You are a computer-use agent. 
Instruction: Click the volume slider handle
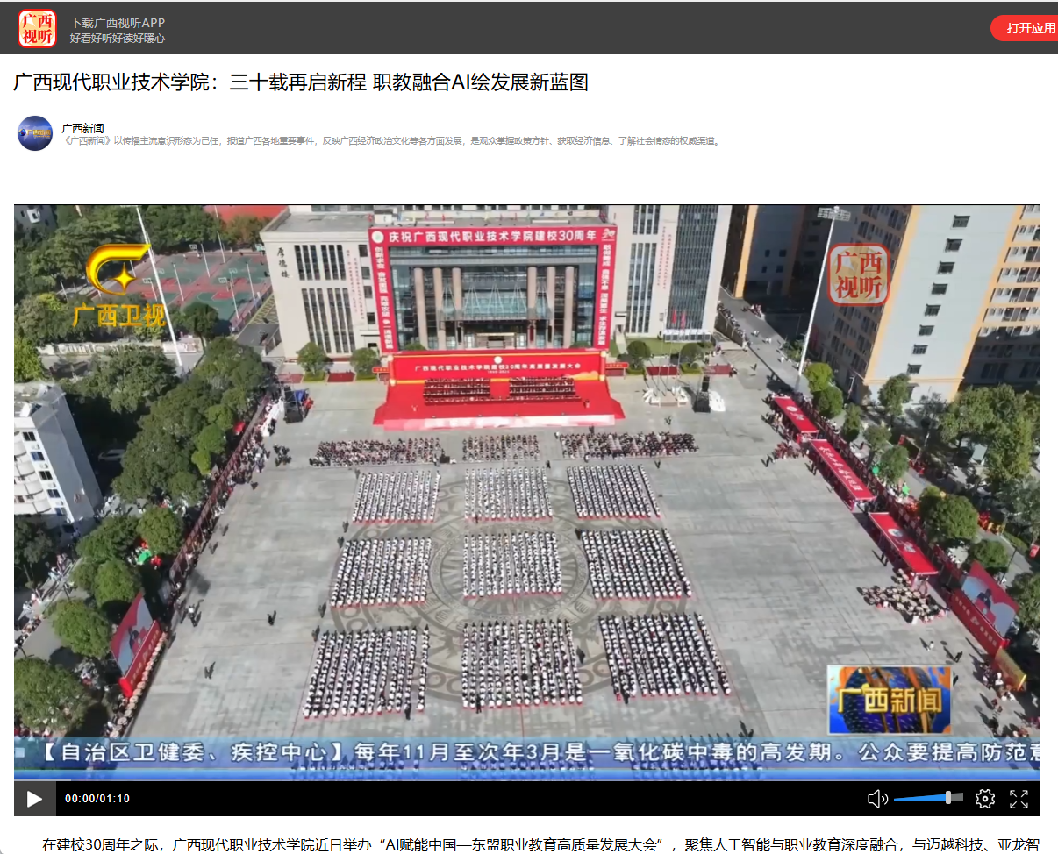pos(950,799)
